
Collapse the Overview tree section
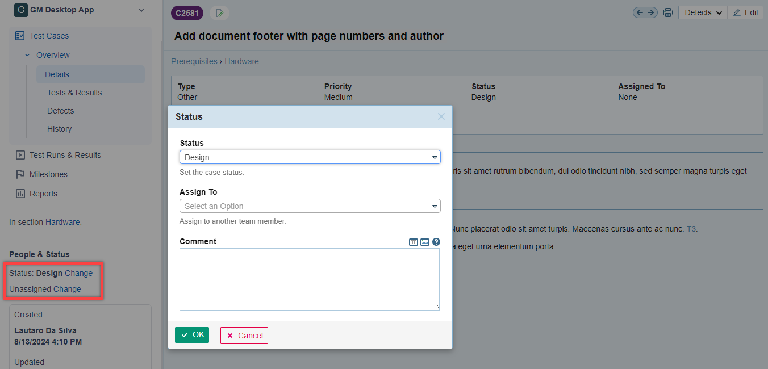pyautogui.click(x=27, y=55)
